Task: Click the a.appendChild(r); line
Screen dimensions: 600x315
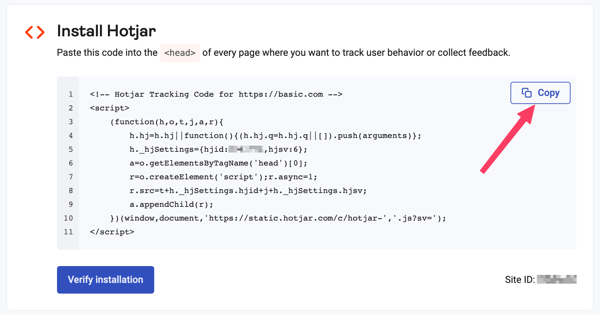Action: point(171,205)
